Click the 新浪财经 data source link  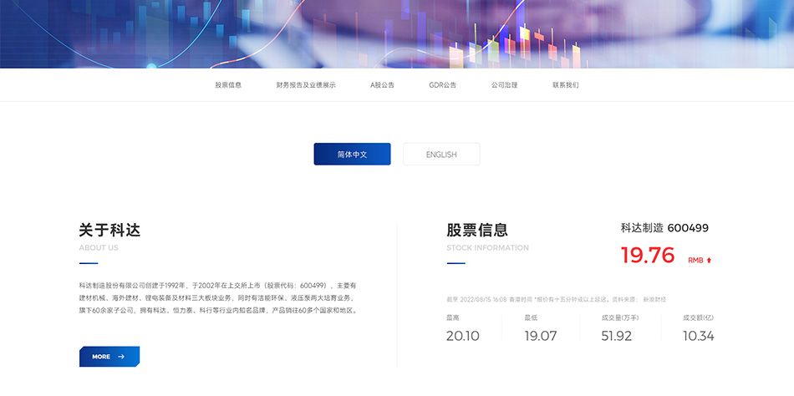pyautogui.click(x=654, y=299)
